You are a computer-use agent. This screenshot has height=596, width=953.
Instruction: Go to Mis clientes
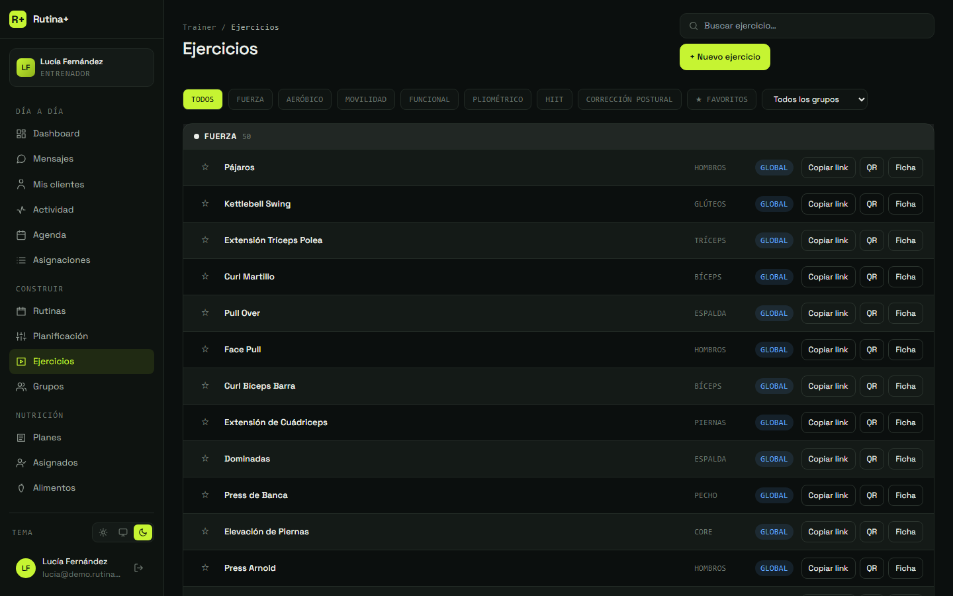pyautogui.click(x=81, y=185)
